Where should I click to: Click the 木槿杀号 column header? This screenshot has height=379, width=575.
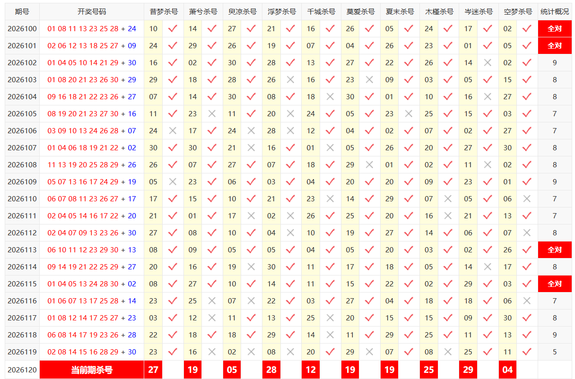439,12
